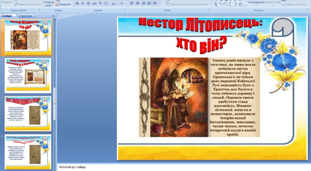Toggle bold formatting (Ж) in the Шрифт group
The width and height of the screenshot is (311, 171).
77,4
